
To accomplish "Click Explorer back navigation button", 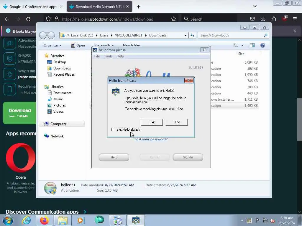I will (x=43, y=35).
